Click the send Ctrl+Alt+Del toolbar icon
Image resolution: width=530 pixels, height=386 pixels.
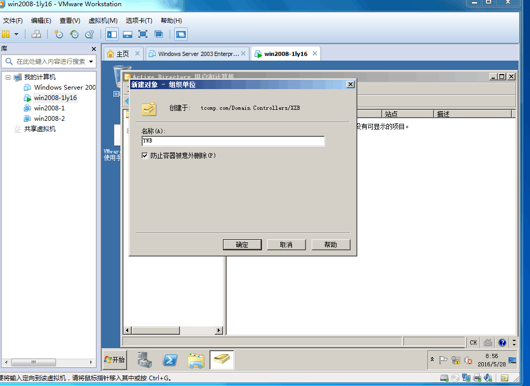pos(36,34)
